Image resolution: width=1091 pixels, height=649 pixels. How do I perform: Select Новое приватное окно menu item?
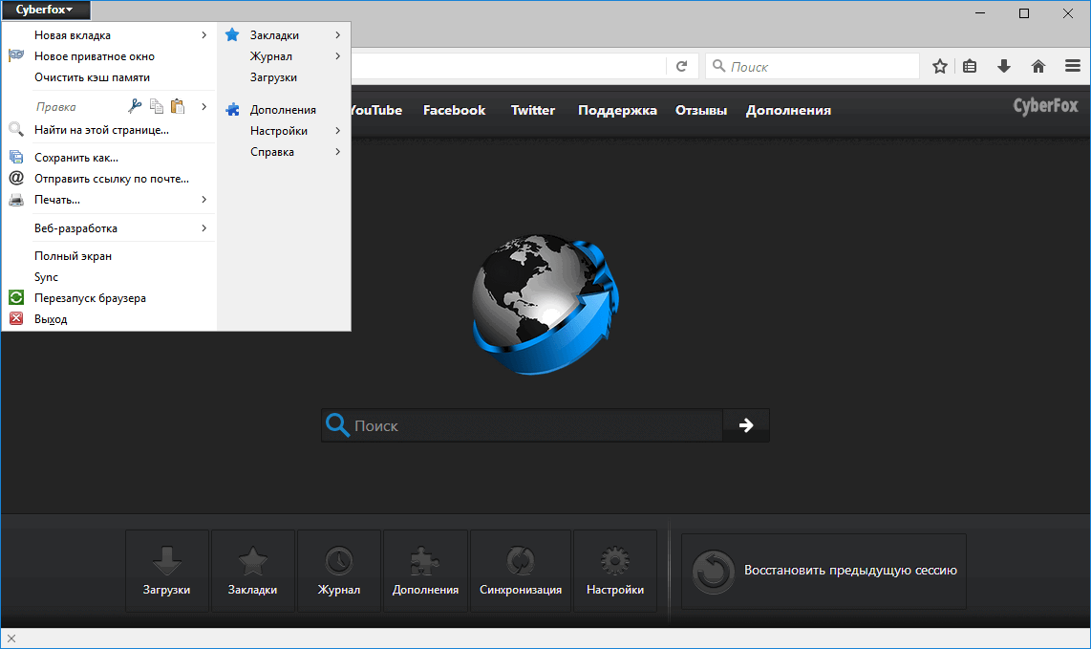[x=109, y=56]
